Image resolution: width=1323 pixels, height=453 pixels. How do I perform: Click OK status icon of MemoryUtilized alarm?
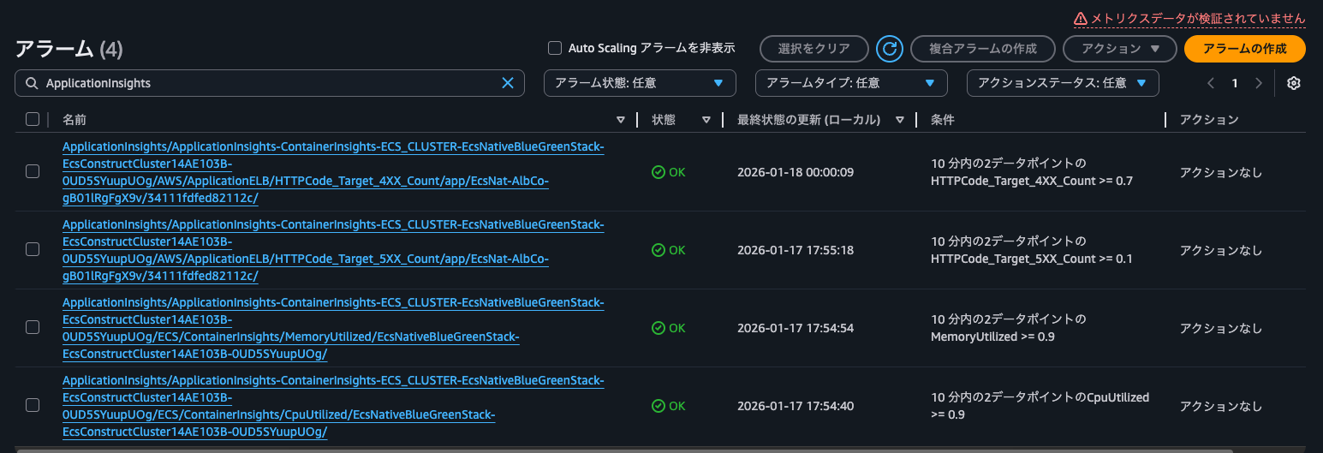coord(659,328)
